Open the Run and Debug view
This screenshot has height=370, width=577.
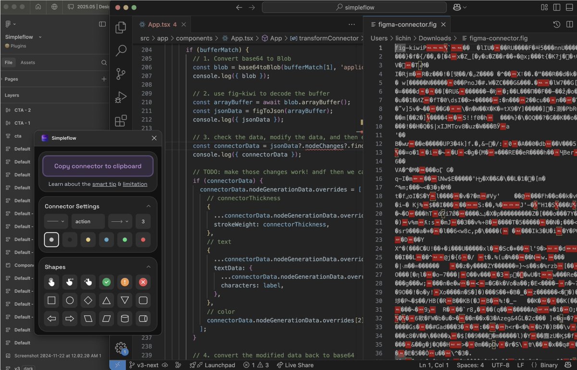click(121, 97)
